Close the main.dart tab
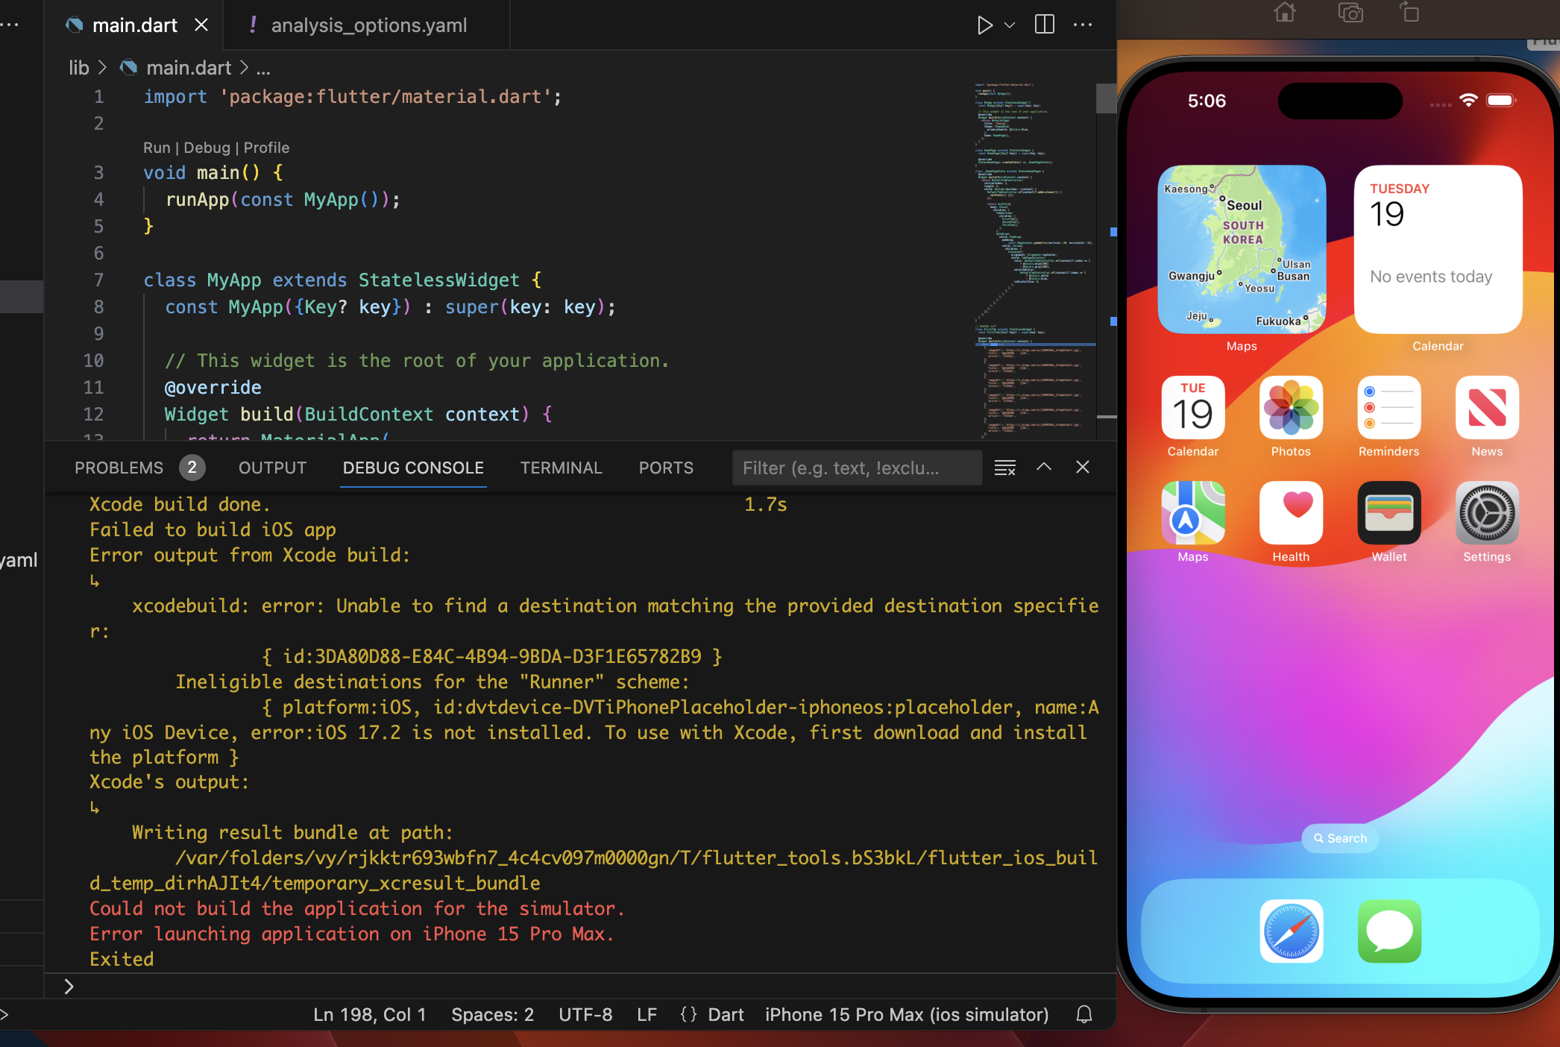The image size is (1560, 1047). tap(201, 25)
